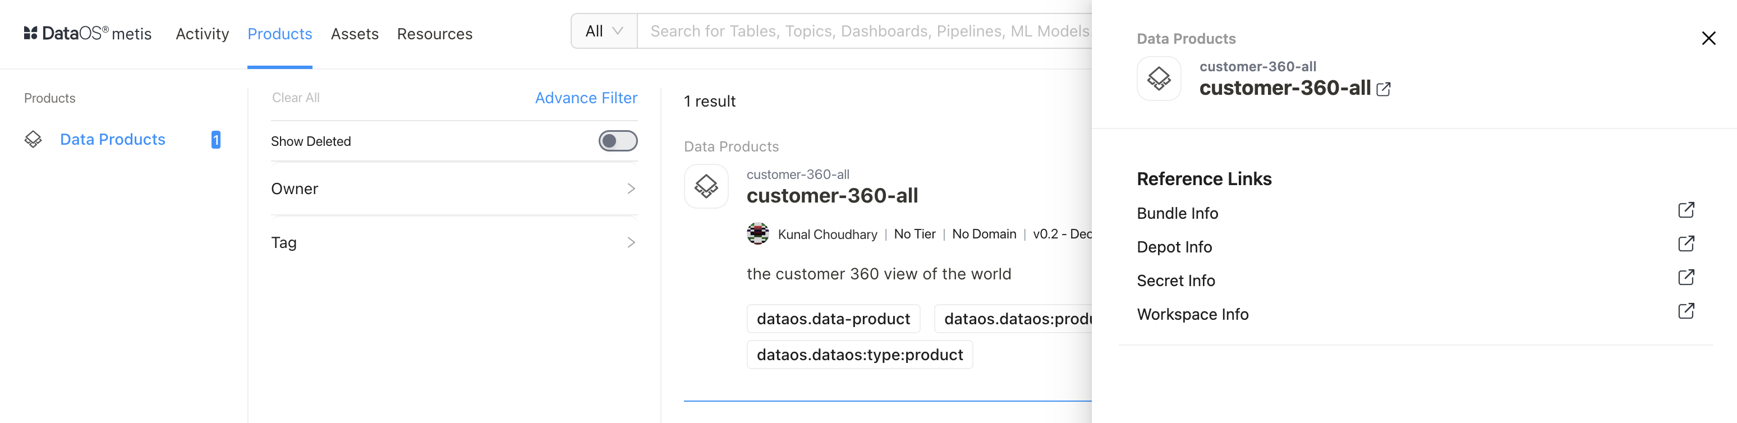Image resolution: width=1737 pixels, height=423 pixels.
Task: Open the Activity tab
Action: click(x=203, y=34)
